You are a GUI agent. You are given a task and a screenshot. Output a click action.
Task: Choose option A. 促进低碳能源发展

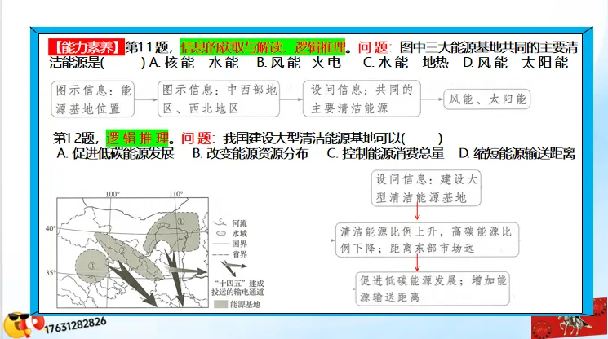(115, 154)
